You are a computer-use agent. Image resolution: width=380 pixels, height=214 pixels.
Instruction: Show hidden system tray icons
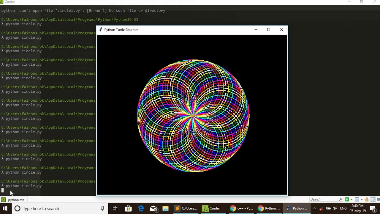[315, 208]
